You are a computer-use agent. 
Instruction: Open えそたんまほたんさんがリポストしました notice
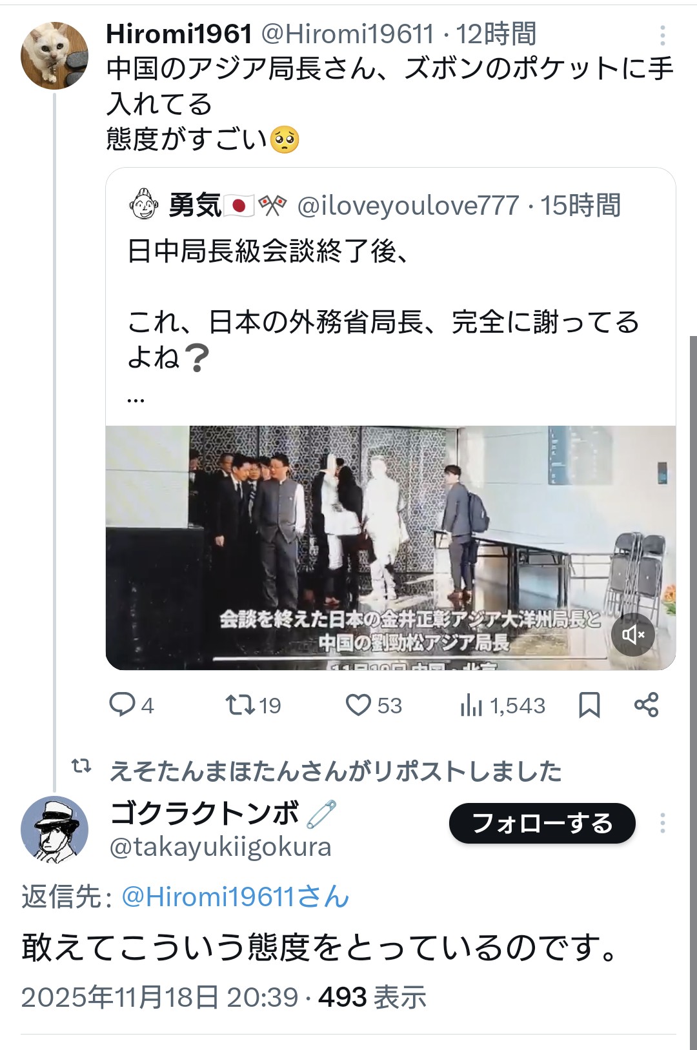336,771
